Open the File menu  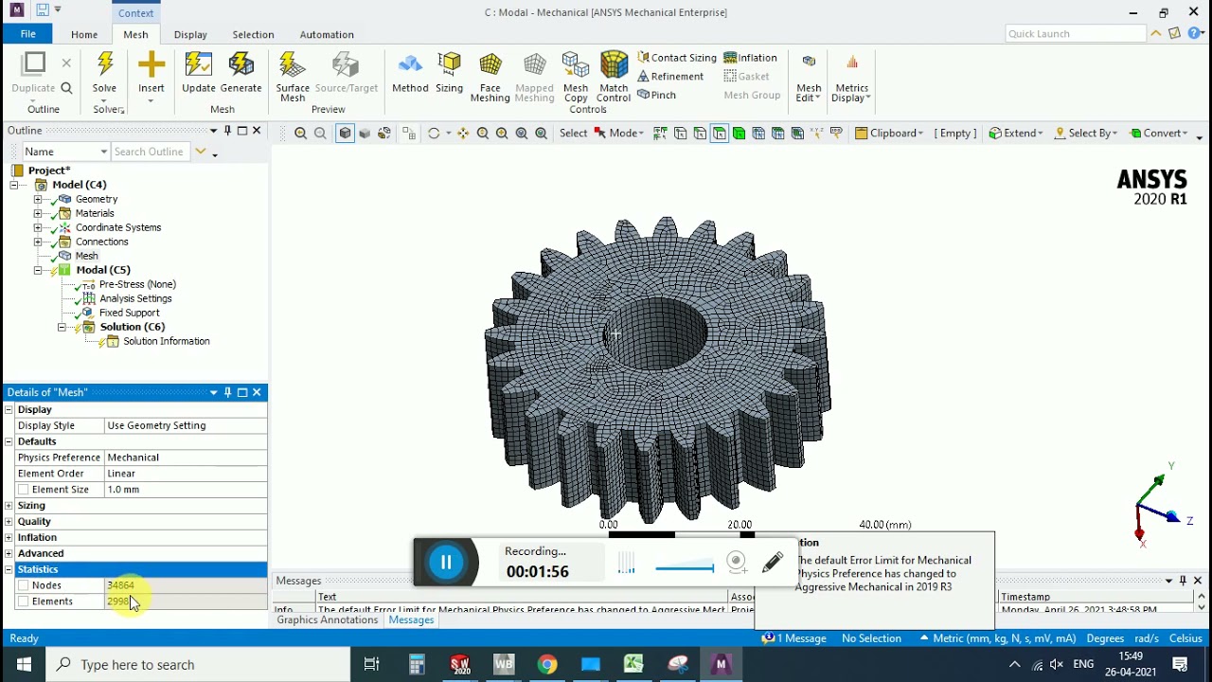click(28, 34)
